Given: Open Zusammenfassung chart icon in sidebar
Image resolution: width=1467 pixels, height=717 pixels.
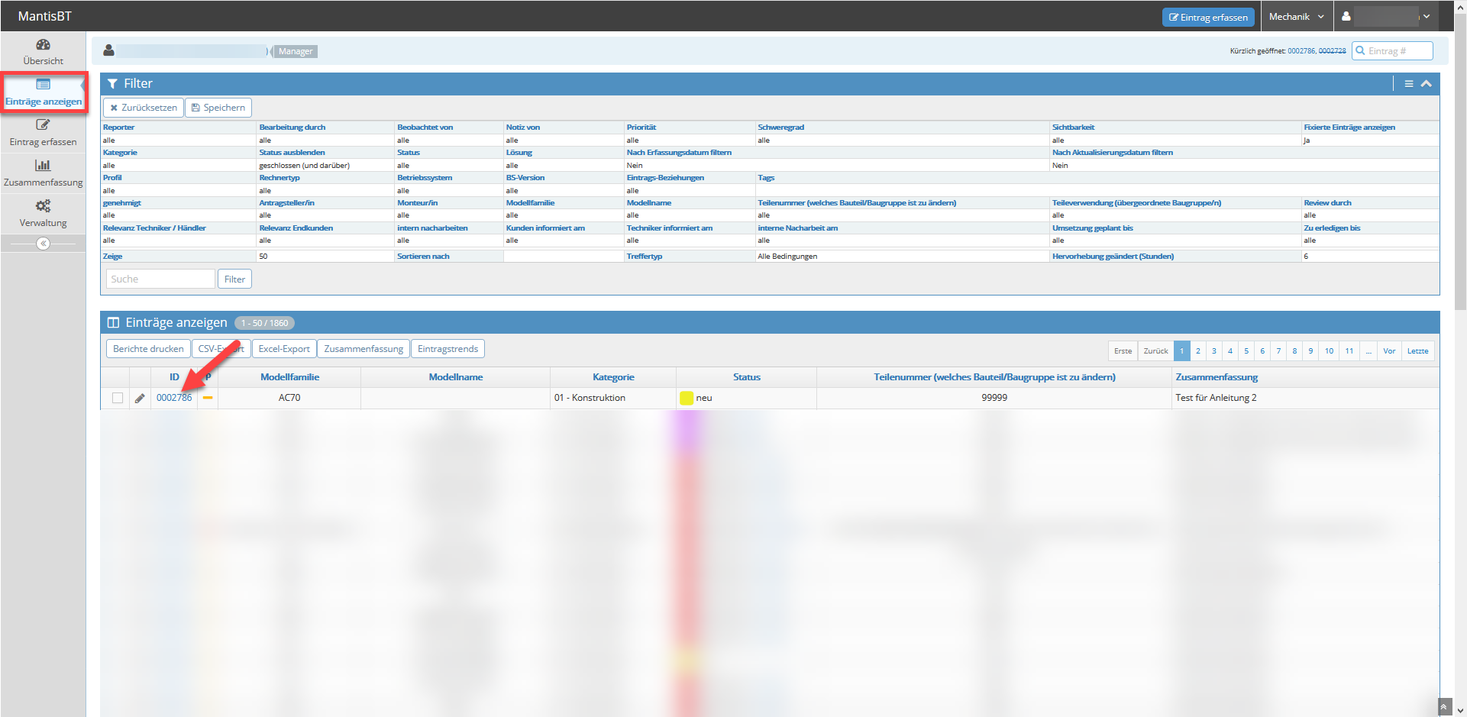Looking at the screenshot, I should click(x=43, y=166).
